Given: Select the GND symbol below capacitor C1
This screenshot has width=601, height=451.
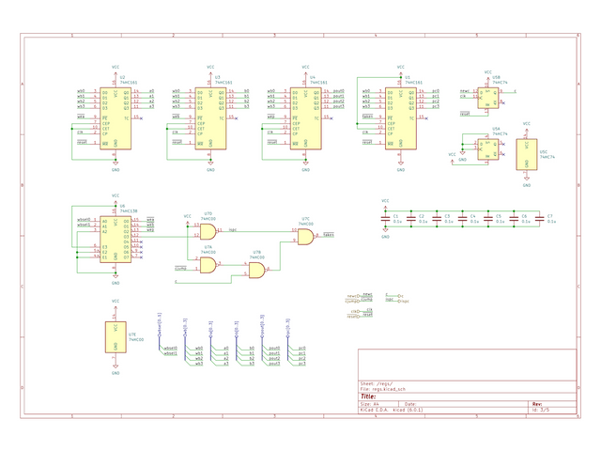Looking at the screenshot, I should [385, 234].
